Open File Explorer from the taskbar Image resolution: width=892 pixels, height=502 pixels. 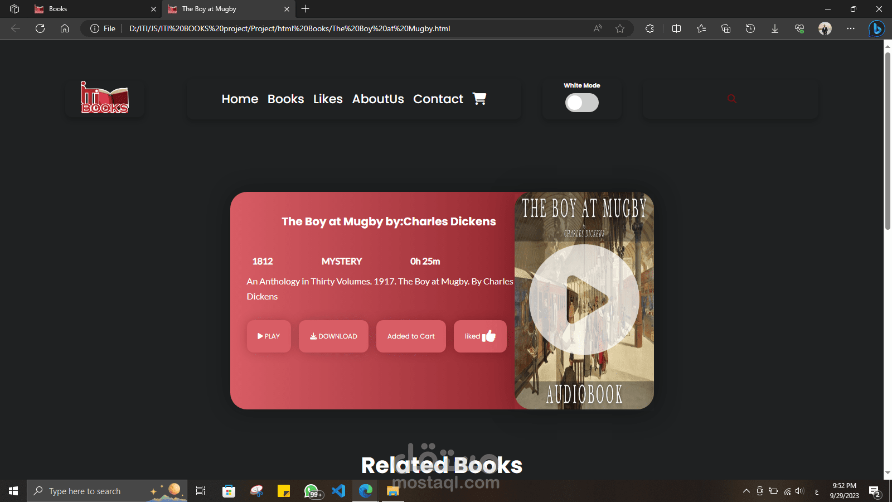point(393,491)
